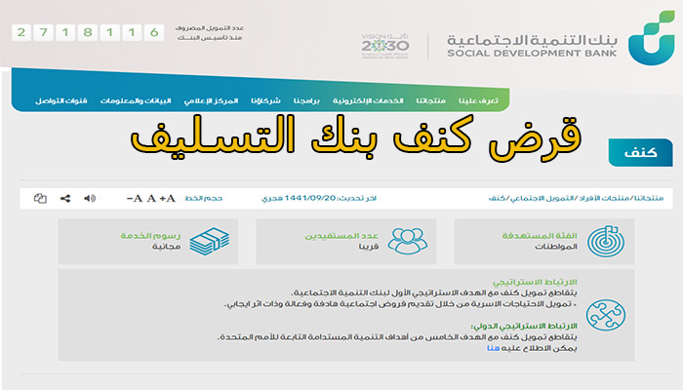Screen dimensions: 683x390
Task: Open the المركز الإعلامي menu
Action: 211,100
